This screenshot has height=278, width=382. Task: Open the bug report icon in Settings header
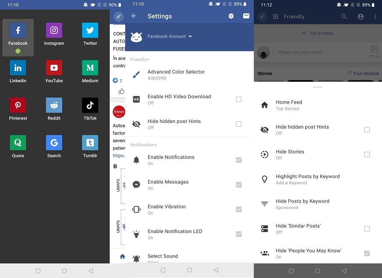(231, 15)
